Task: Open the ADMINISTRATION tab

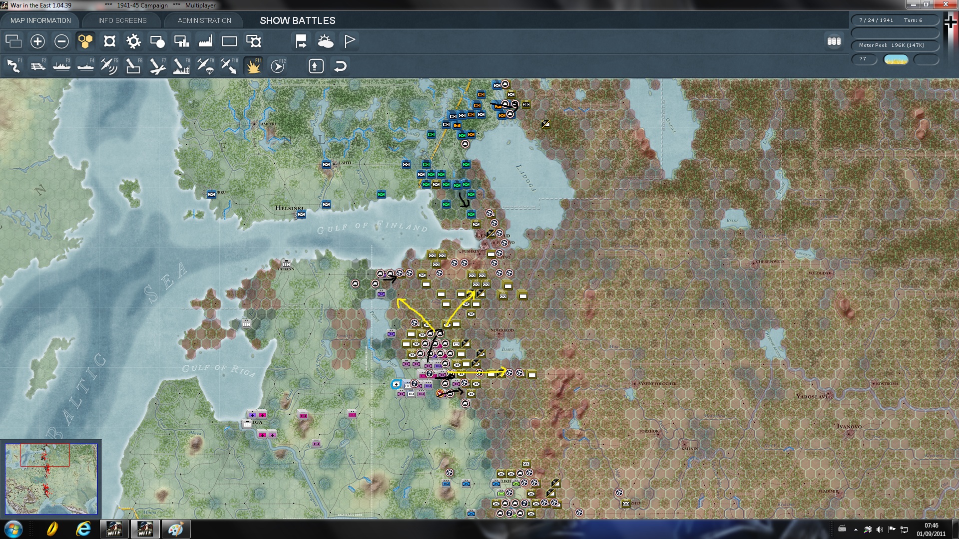Action: coord(204,20)
